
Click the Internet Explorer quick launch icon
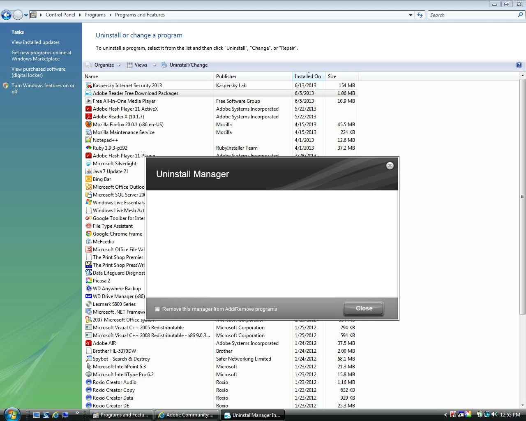coord(55,415)
